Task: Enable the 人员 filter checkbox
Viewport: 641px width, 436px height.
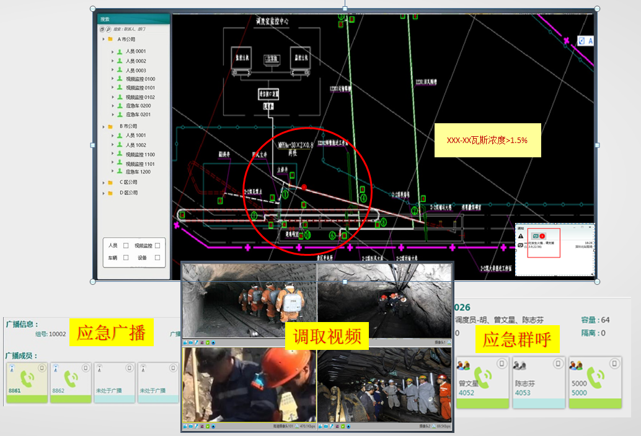Action: point(126,246)
